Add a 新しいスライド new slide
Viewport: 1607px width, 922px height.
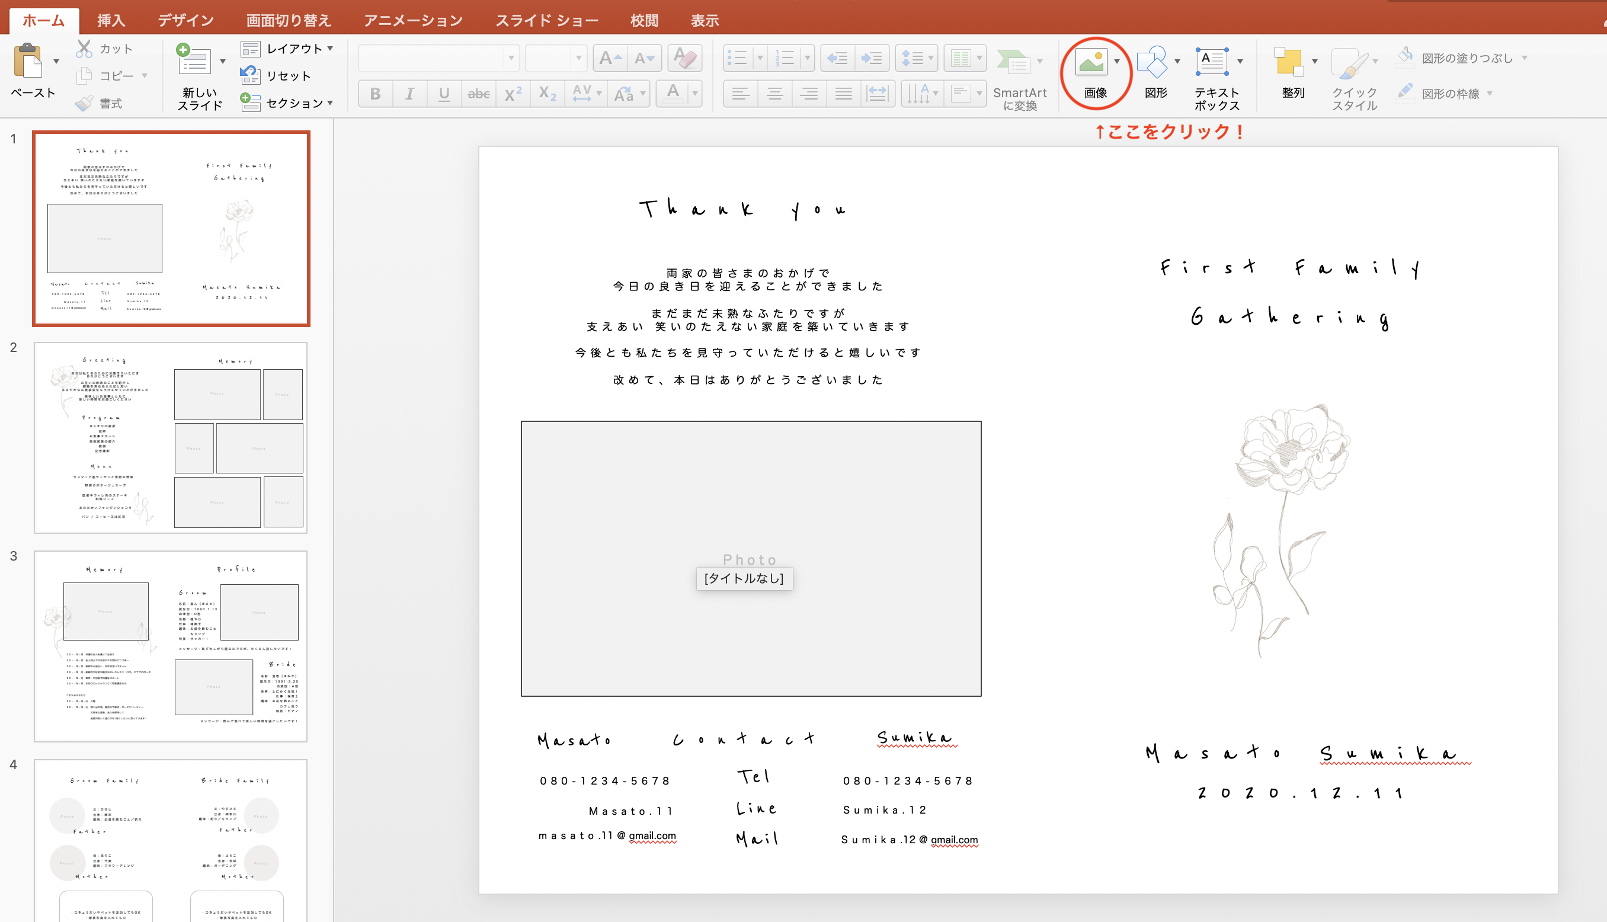(194, 62)
